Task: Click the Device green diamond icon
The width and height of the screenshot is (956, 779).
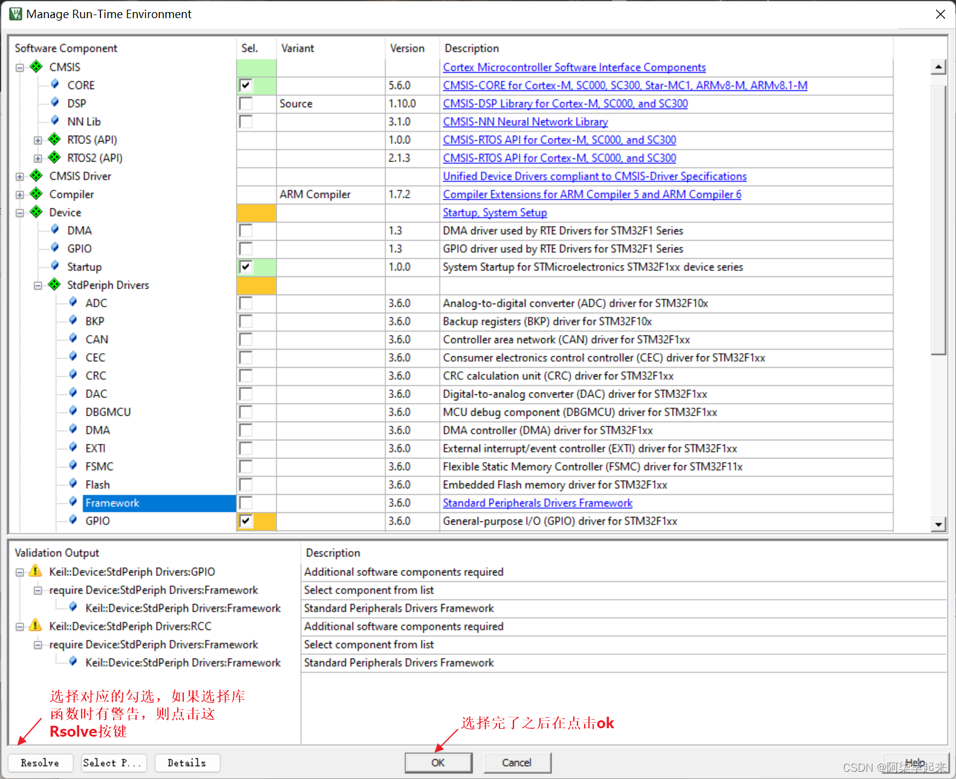Action: (36, 212)
